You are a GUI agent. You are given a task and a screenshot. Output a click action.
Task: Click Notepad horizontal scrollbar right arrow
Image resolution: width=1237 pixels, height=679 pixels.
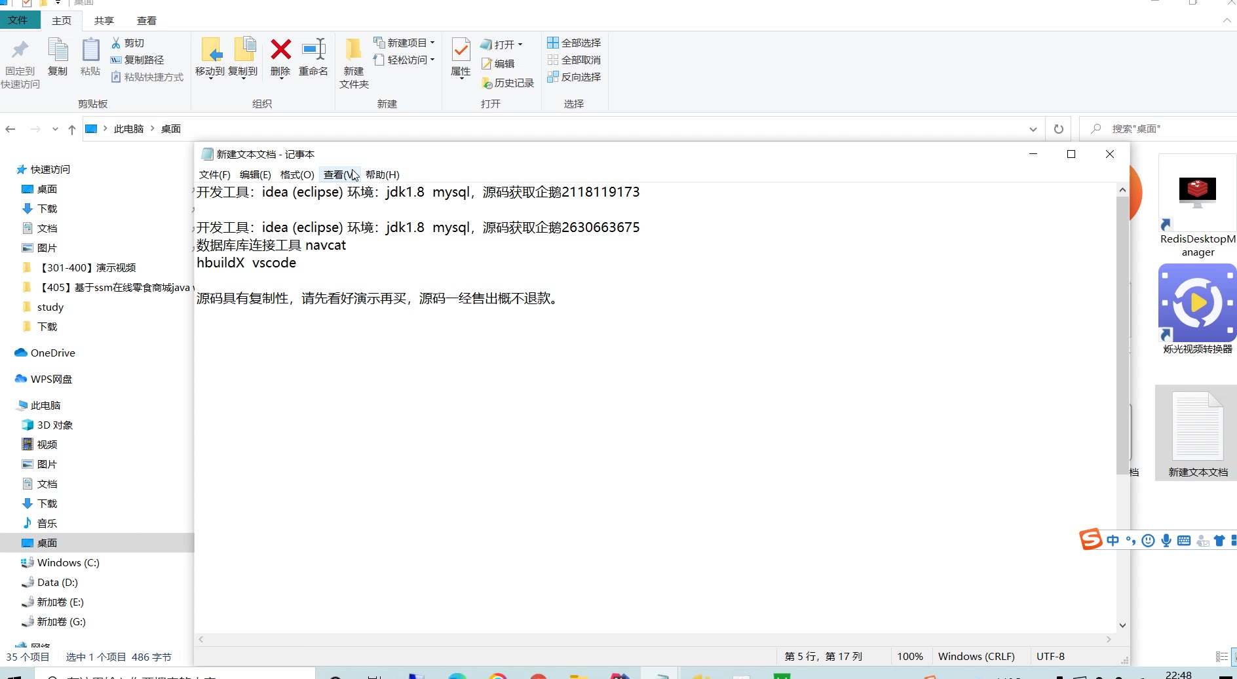pos(1109,639)
